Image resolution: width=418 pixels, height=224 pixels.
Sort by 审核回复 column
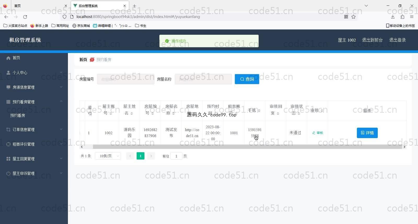(x=278, y=114)
